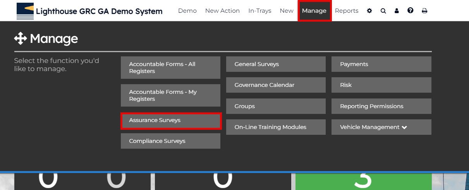Select Assurance Surveys
Viewport: 469px width, 190px height.
[170, 120]
